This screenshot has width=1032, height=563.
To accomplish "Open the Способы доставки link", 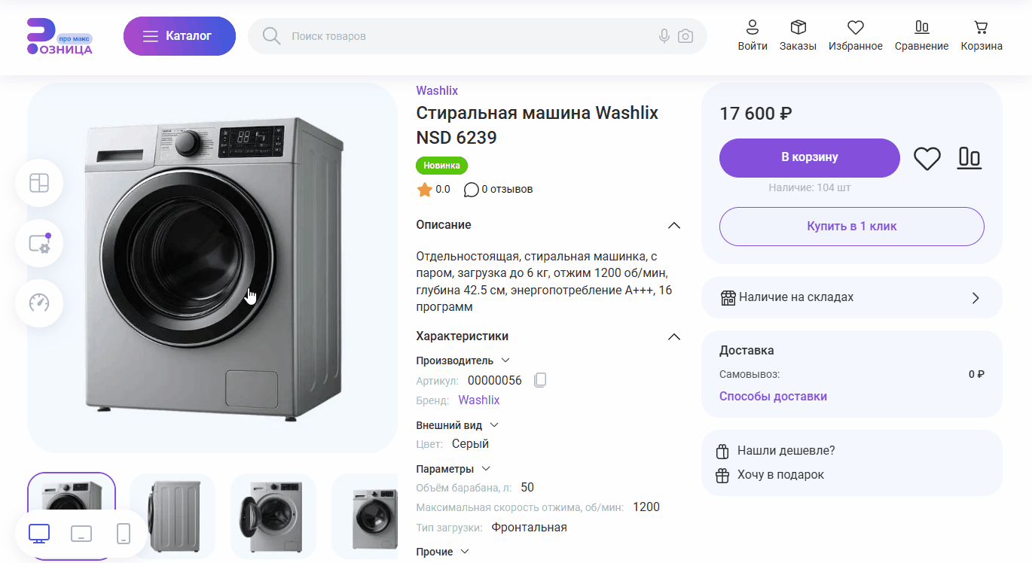I will tap(773, 395).
